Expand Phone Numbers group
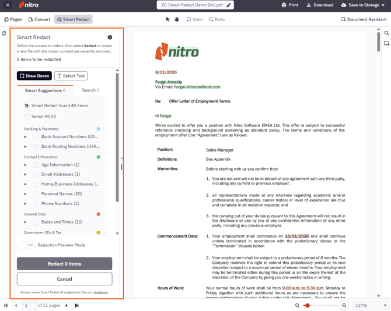 pyautogui.click(x=26, y=203)
